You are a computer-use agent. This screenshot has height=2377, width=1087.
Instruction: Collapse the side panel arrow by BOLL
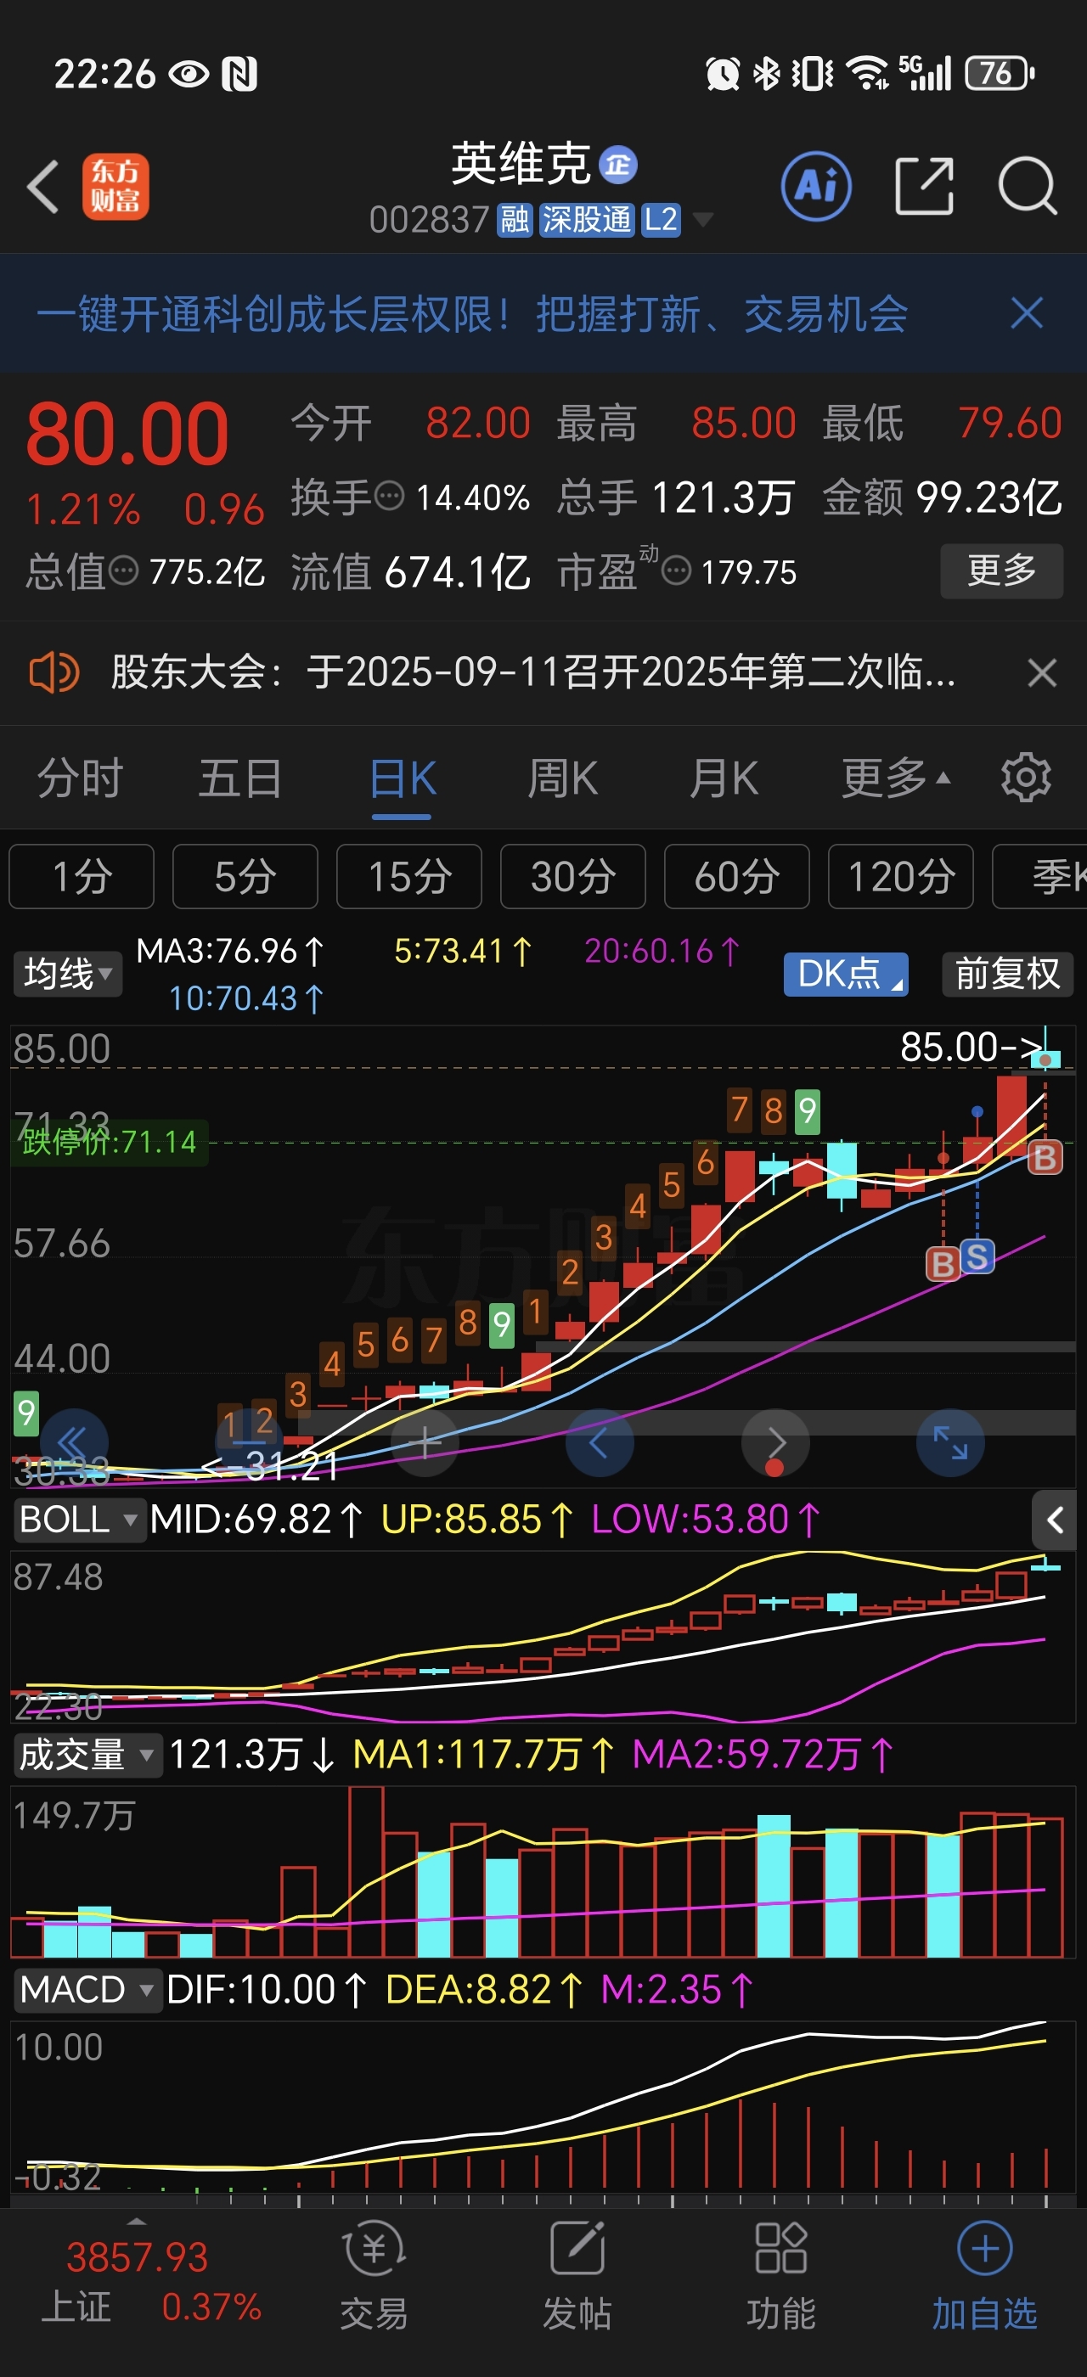(1055, 1520)
